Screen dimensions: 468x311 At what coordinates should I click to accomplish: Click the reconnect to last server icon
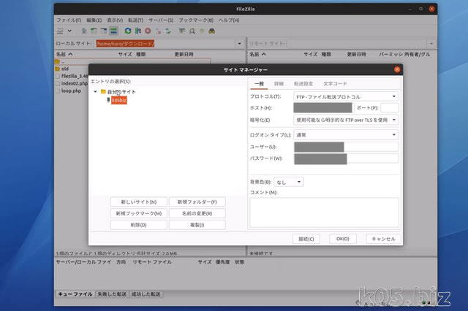pyautogui.click(x=168, y=31)
